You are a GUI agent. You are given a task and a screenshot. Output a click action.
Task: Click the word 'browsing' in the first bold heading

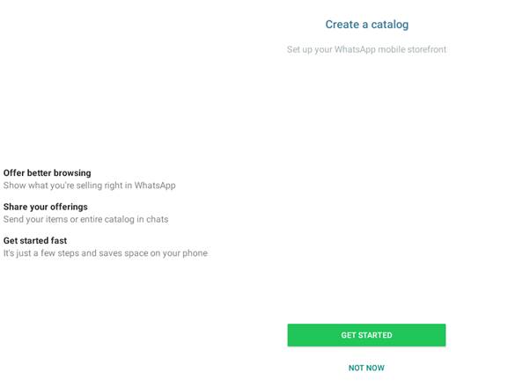pos(72,173)
